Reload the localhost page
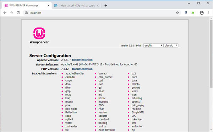Image resolution: width=213 pixels, height=132 pixels. pyautogui.click(x=18, y=13)
